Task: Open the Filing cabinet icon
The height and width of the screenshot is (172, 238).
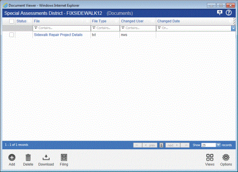Action: [x=64, y=158]
